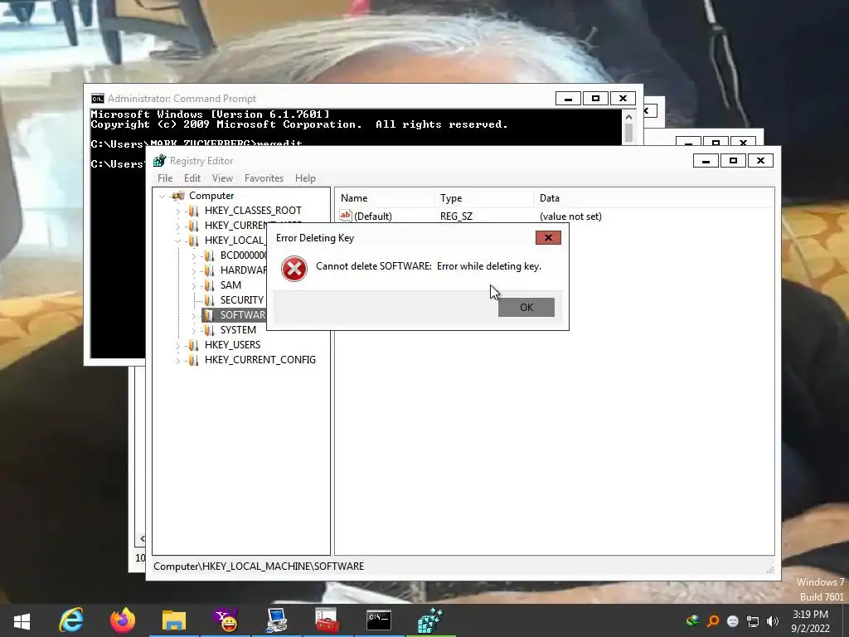Open the red toolbox taskbar app

coord(327,620)
